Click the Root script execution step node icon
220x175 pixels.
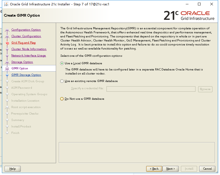(7, 108)
